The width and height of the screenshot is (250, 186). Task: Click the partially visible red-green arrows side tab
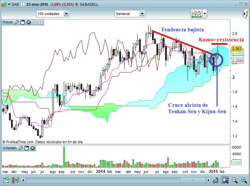(246, 14)
